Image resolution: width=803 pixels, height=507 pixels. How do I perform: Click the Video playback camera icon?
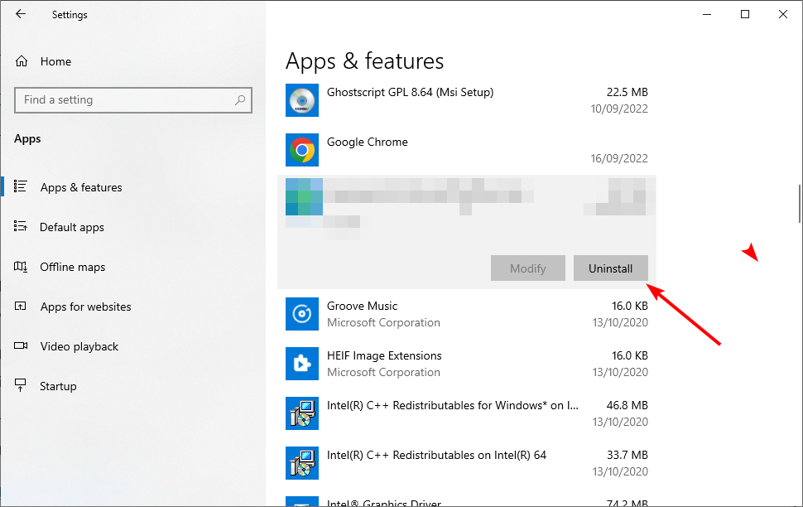coord(21,345)
